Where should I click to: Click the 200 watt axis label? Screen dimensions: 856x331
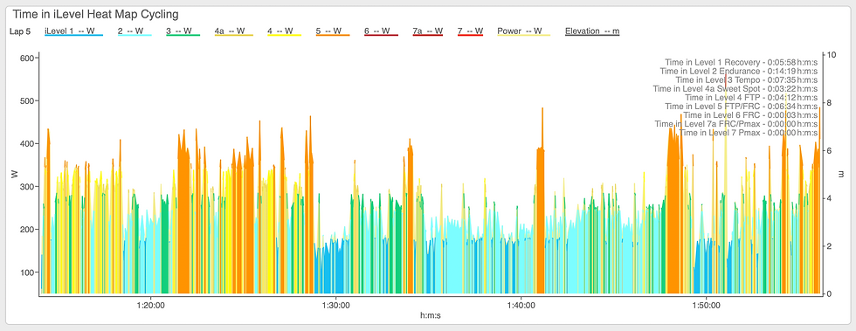coord(28,230)
